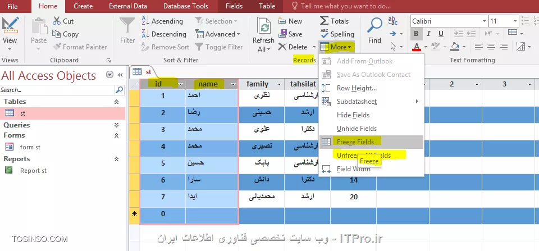This screenshot has height=251, width=539.
Task: Sort records Ascending
Action: pyautogui.click(x=162, y=21)
